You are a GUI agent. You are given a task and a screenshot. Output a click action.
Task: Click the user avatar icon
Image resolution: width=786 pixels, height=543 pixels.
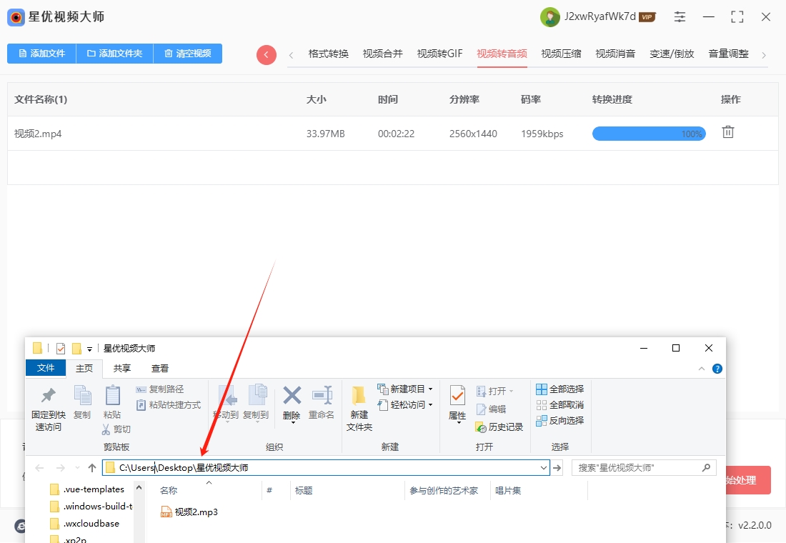550,17
